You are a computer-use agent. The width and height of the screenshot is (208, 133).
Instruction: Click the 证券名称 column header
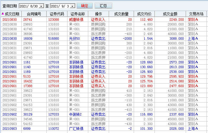click(x=78, y=14)
